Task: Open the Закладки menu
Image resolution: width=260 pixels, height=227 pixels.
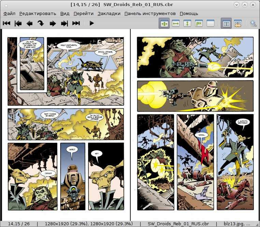Action: [x=109, y=14]
